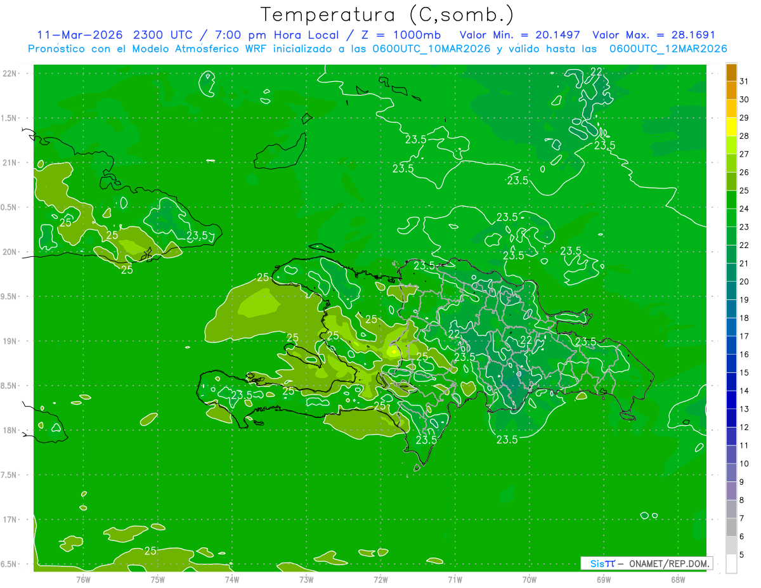Click the 'Valor Max. = 28.1691' value
The height and width of the screenshot is (588, 761).
click(653, 35)
